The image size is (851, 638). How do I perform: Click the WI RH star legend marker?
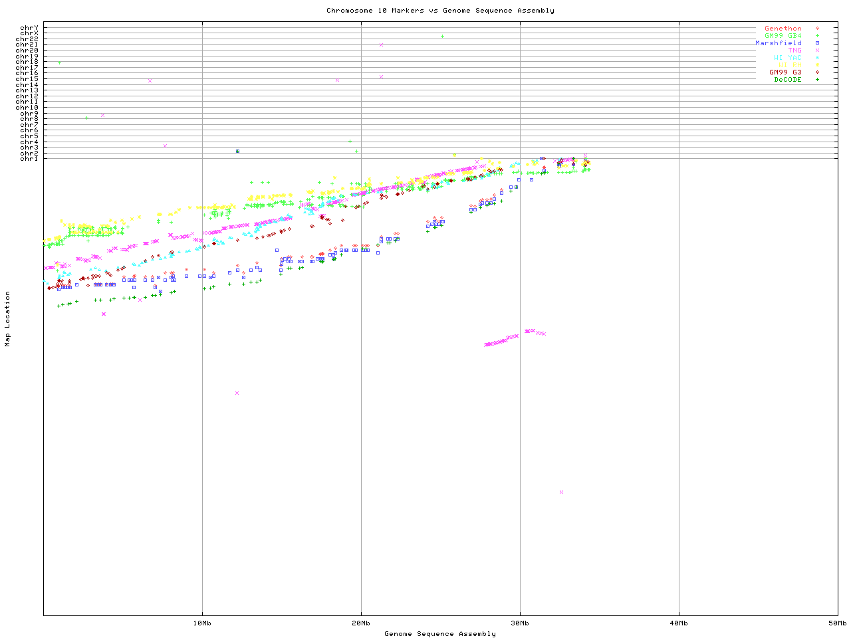pyautogui.click(x=817, y=65)
